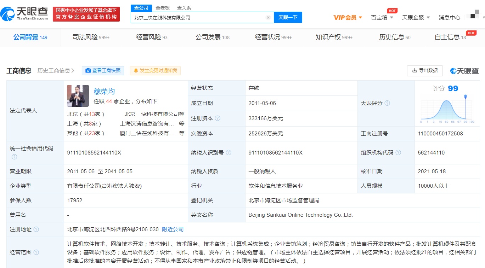The image size is (485, 268).
Task: Click the 存续 operating status value
Action: [x=254, y=88]
